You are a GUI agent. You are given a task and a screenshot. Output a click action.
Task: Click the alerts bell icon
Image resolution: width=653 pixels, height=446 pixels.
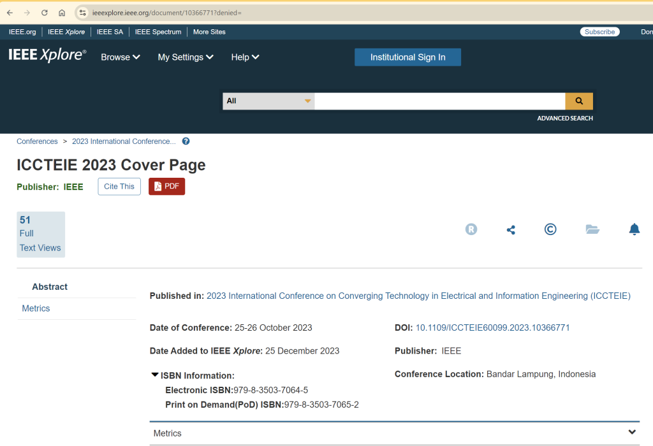pyautogui.click(x=635, y=229)
